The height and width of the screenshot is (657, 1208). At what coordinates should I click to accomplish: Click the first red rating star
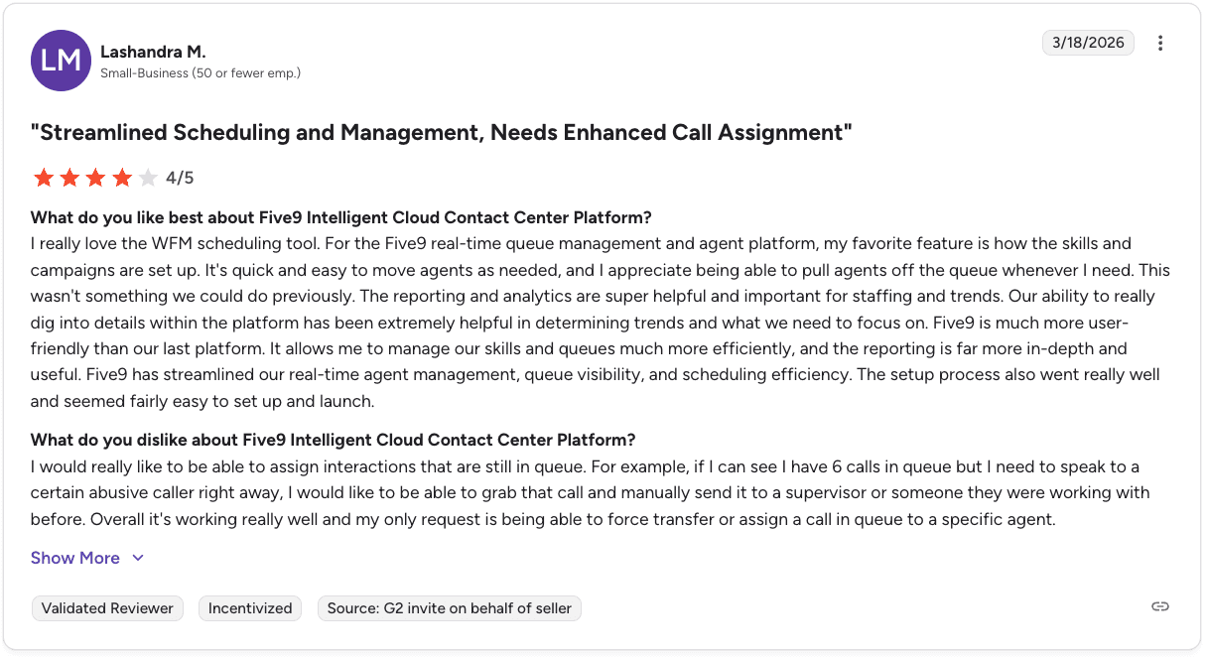pyautogui.click(x=44, y=178)
